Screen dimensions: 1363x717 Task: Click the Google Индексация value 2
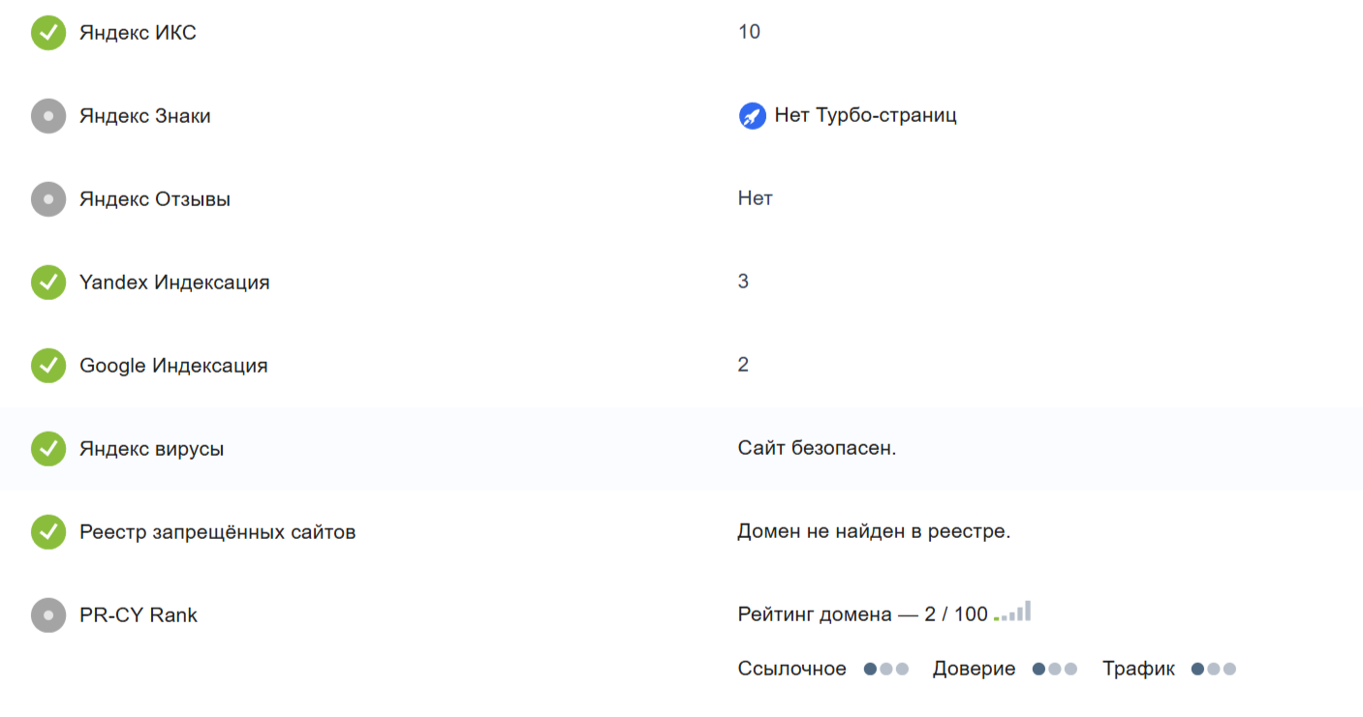743,365
